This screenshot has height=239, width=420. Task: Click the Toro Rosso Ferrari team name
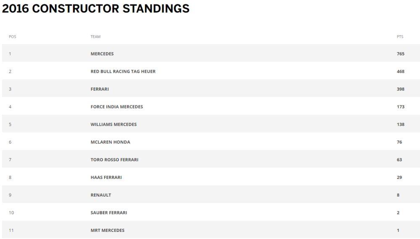click(114, 160)
